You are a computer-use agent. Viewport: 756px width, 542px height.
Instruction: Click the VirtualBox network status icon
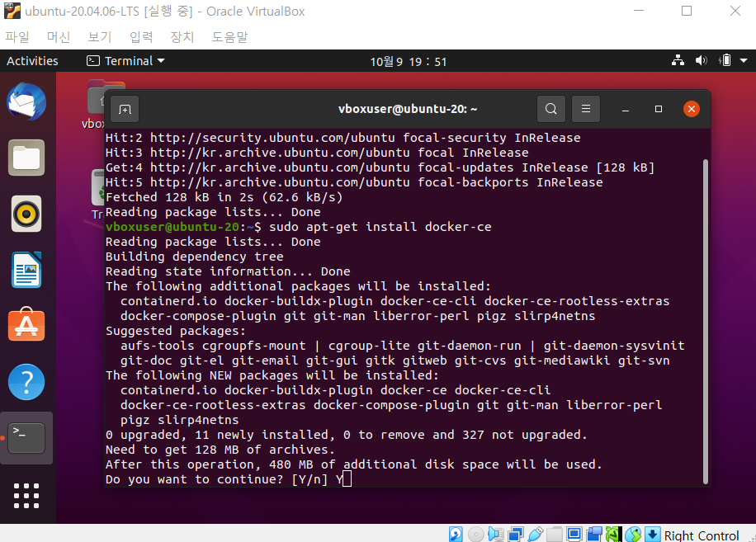tap(515, 534)
